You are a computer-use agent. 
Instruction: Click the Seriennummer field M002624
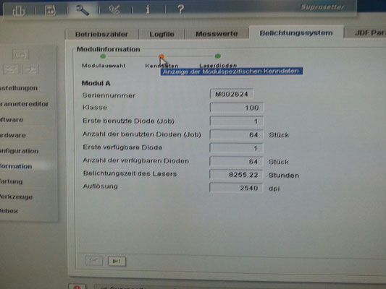click(x=232, y=94)
